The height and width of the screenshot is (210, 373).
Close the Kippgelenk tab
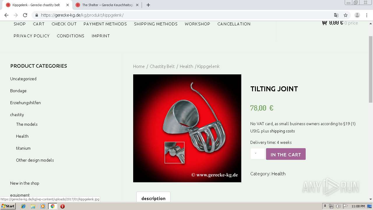point(68,5)
